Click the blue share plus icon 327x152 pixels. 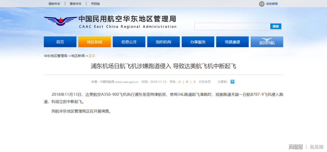[232, 82]
